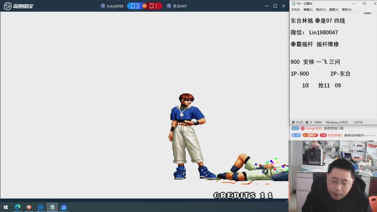Viewport: 377px width, 212px height.
Task: Click the '1P-900' text in Notepad
Action: click(x=300, y=74)
